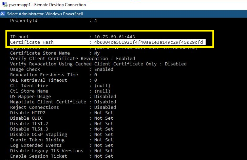Screen dimensions: 247x160
Task: Click the Disabled value for cached client certificate
Action: coord(176,64)
